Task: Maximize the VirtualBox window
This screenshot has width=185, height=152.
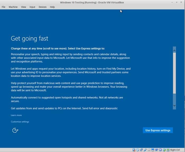Action: (177, 2)
